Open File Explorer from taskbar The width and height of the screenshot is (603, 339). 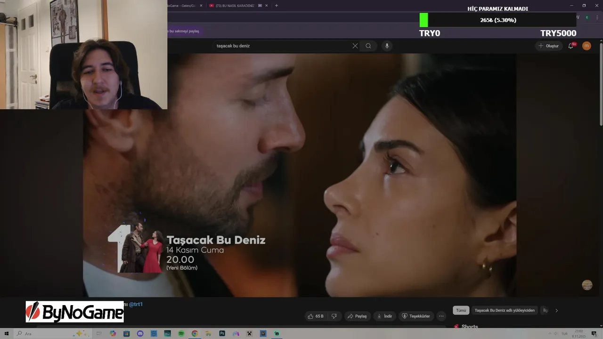(x=208, y=333)
